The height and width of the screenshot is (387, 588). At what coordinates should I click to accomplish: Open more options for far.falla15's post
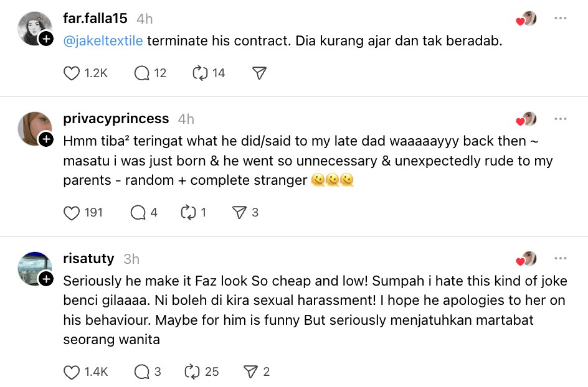coord(561,19)
